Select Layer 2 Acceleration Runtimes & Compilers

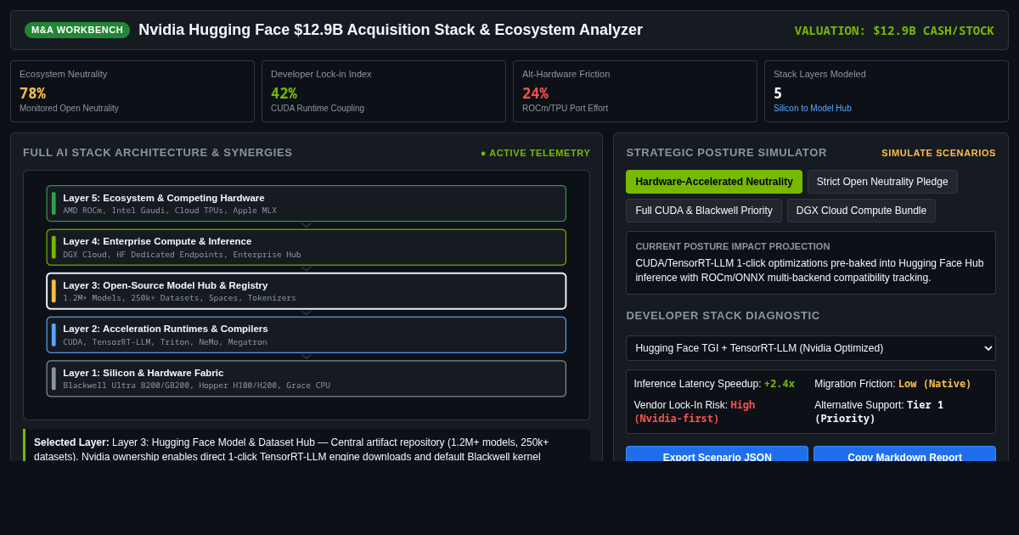[307, 335]
